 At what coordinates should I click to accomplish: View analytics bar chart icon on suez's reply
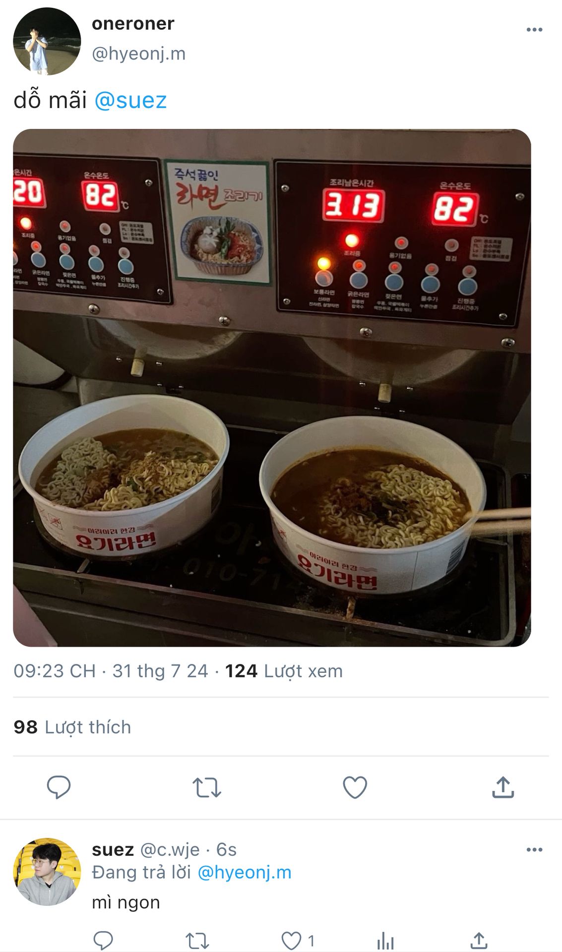[385, 941]
